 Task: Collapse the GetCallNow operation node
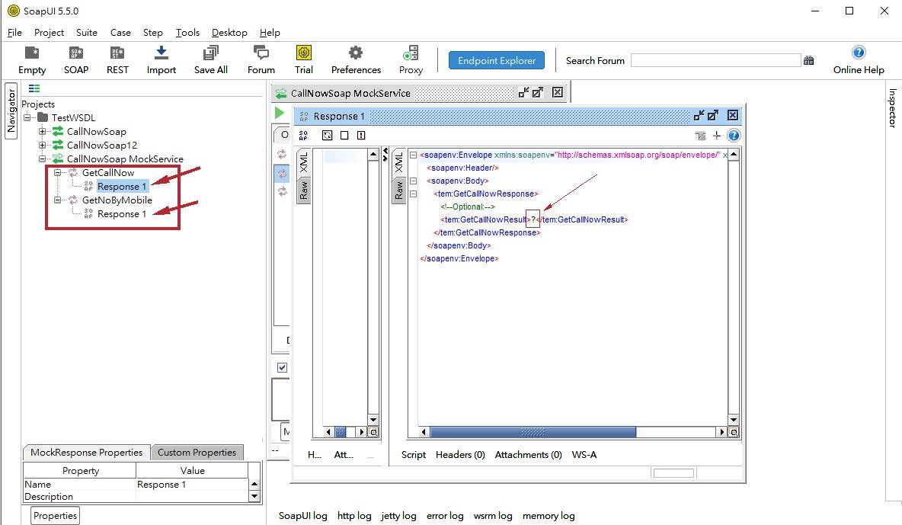click(57, 173)
